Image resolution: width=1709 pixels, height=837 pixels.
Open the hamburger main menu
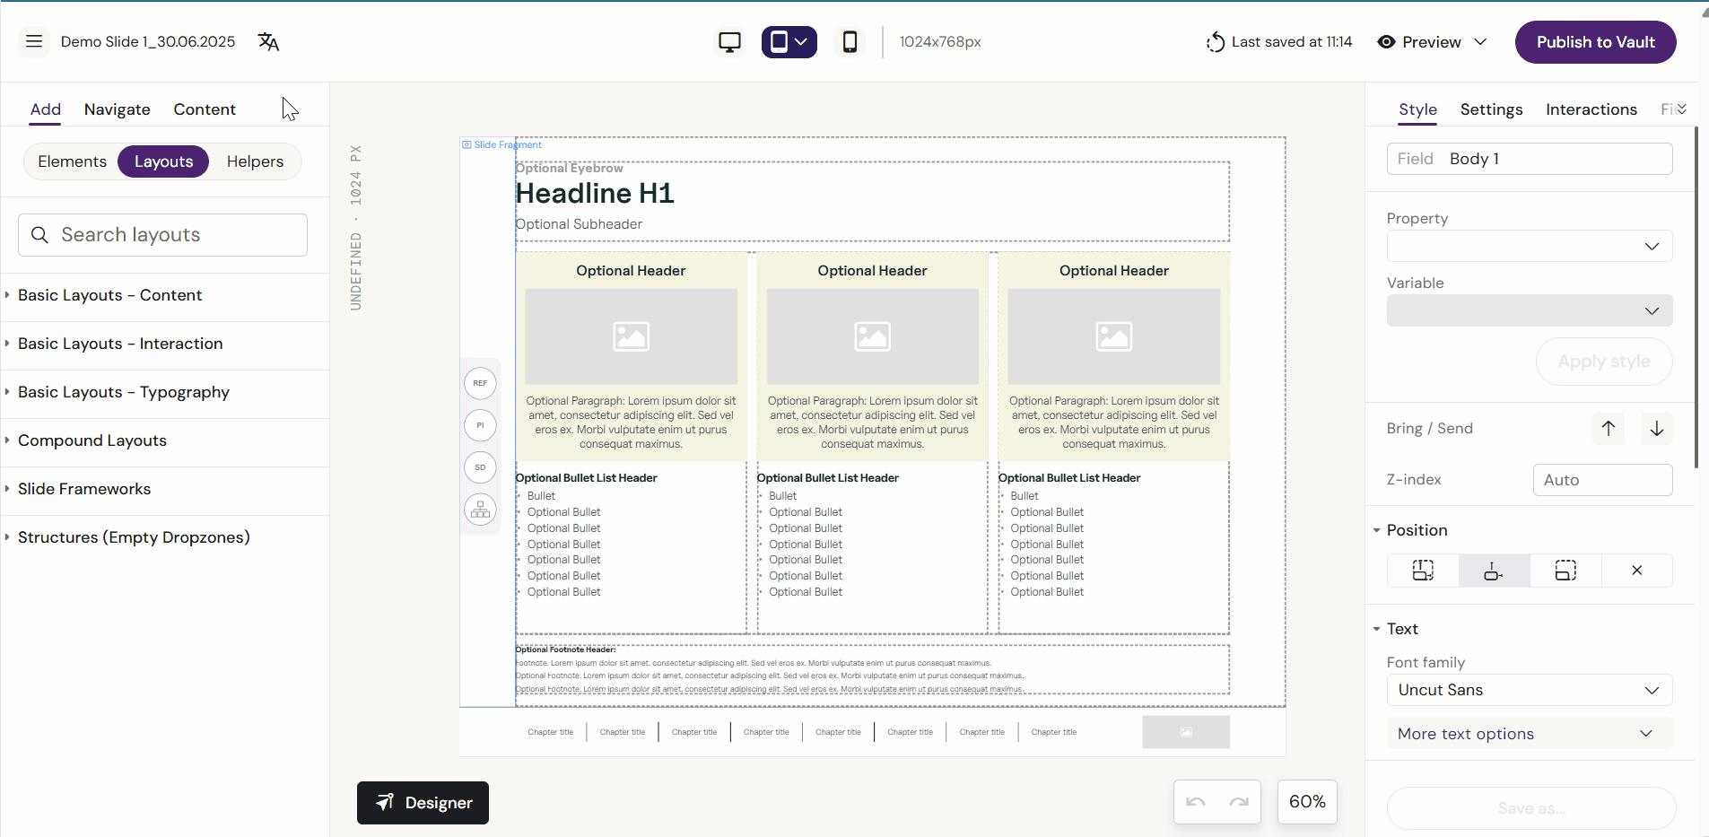click(x=34, y=41)
